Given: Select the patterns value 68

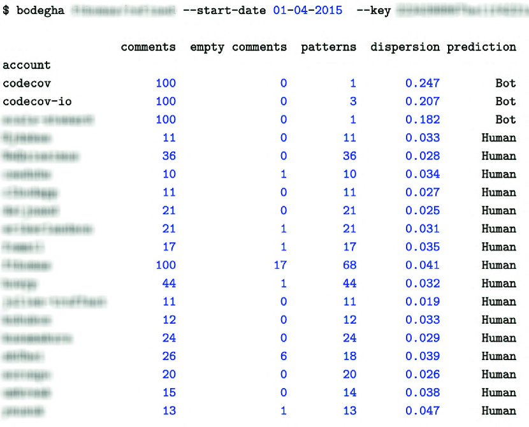Looking at the screenshot, I should [349, 265].
